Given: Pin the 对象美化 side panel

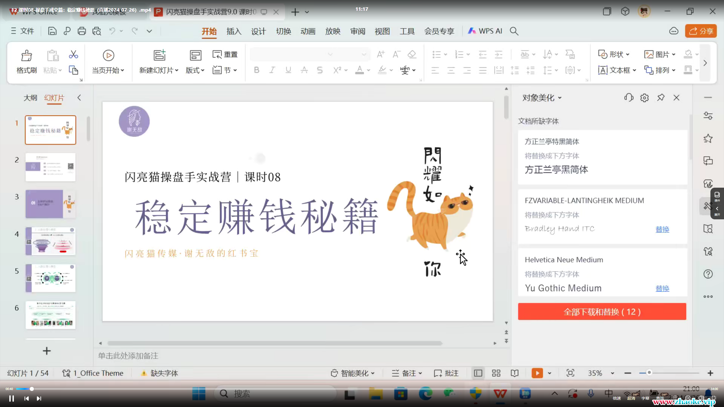Looking at the screenshot, I should [661, 98].
